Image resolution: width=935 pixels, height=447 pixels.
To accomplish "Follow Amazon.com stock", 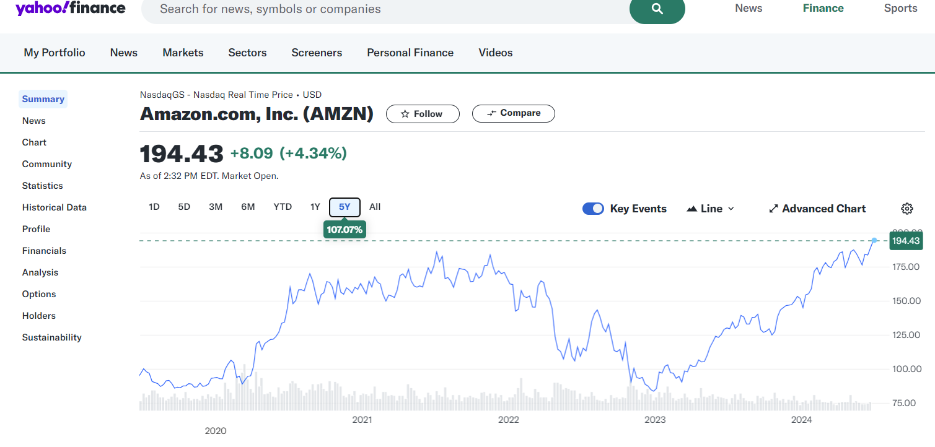I will pyautogui.click(x=423, y=114).
